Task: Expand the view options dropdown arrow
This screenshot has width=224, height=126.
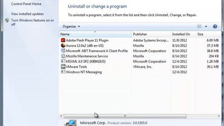Action: click(206, 27)
